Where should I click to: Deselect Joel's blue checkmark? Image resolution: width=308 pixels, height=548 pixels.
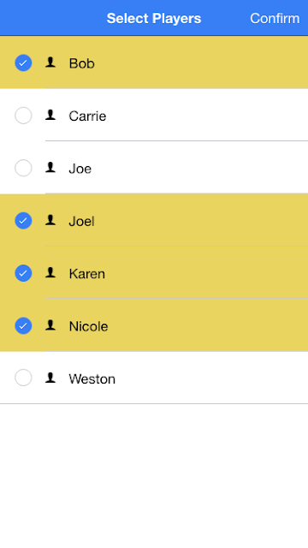tap(23, 221)
